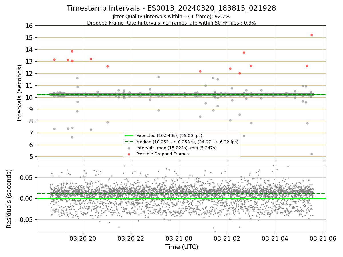Screen dimensions: 343x257
Task: Click the "Intervals (seconds)" y-axis label
Action: (19, 93)
